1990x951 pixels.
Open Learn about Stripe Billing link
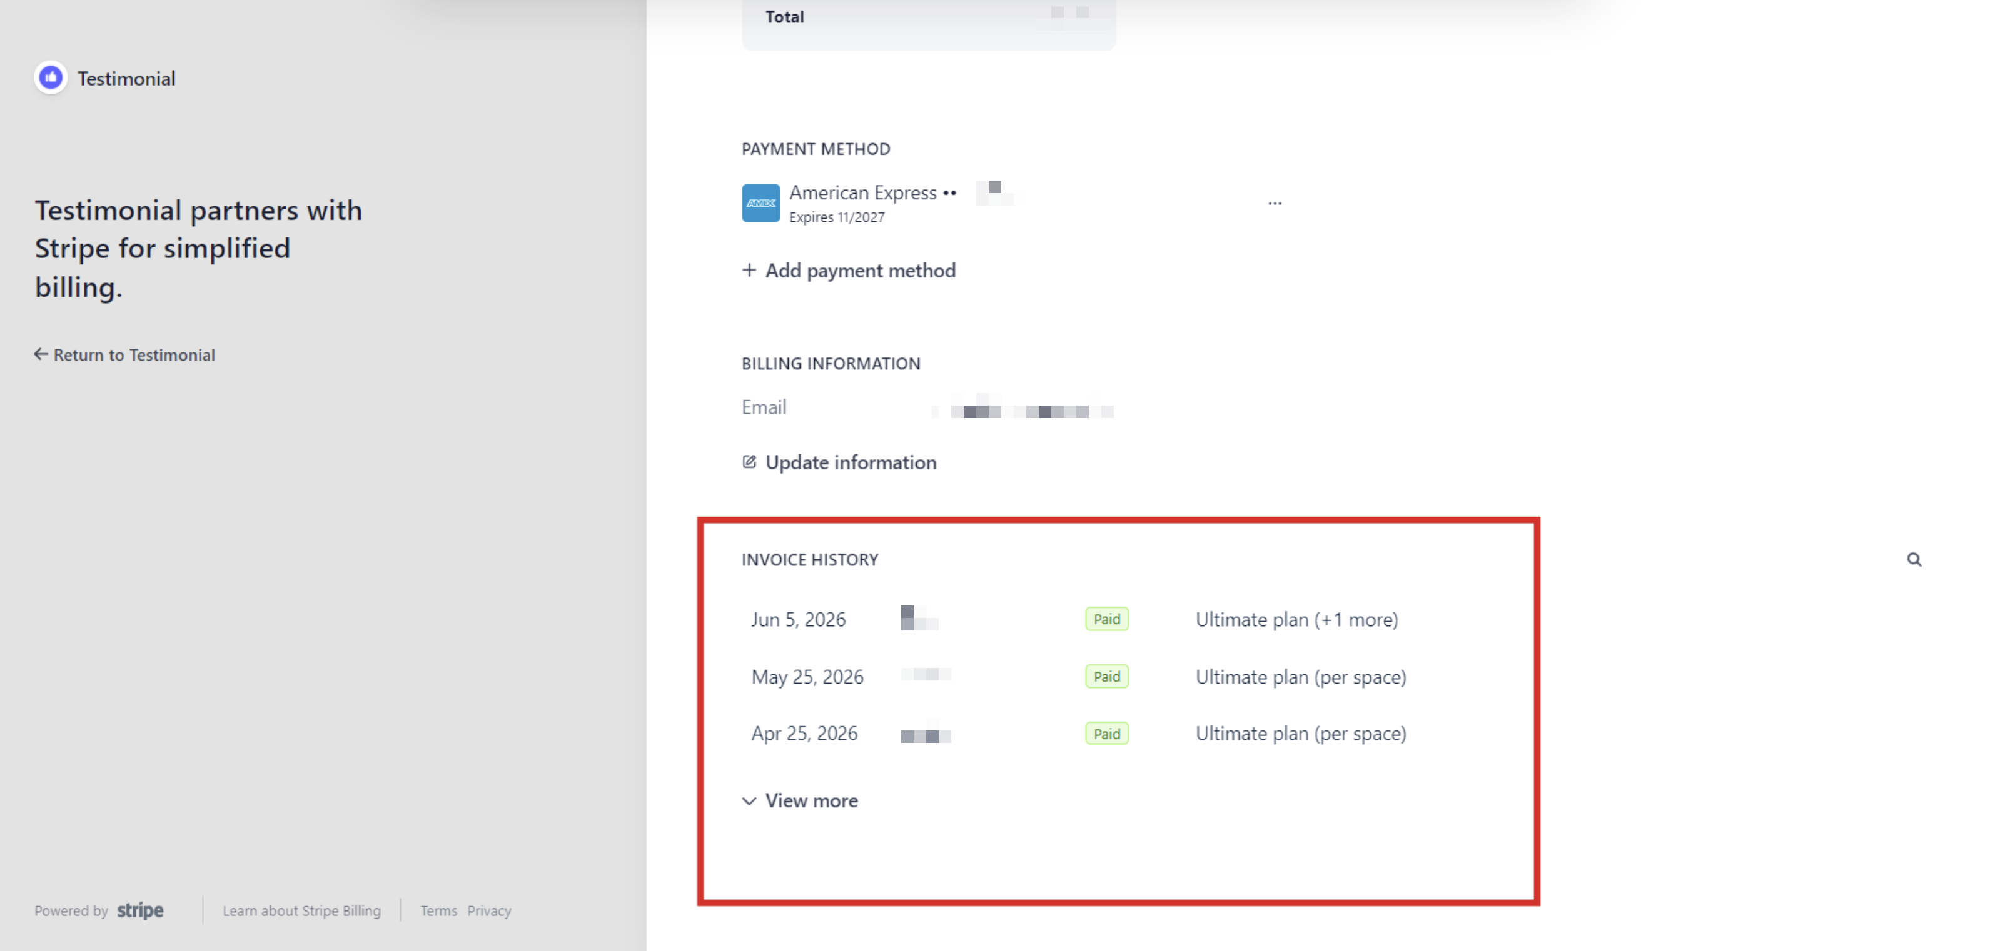301,910
